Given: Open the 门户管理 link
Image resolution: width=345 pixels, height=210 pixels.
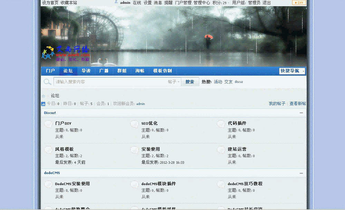Looking at the screenshot, I should 183,3.
